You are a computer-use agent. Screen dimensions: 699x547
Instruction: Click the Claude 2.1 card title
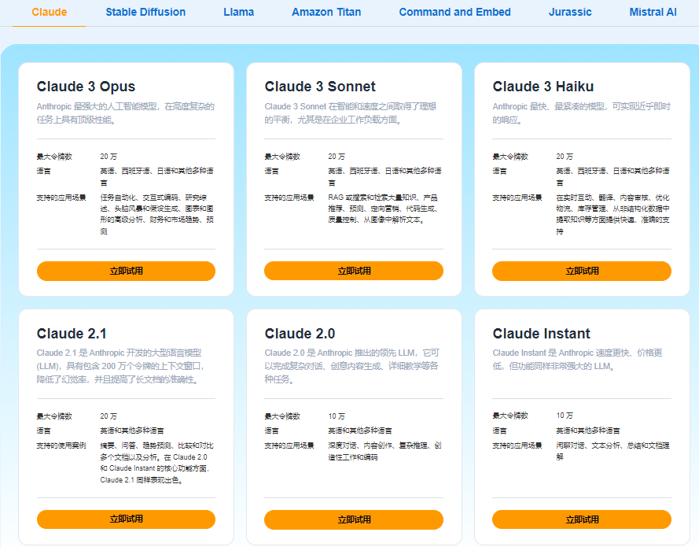tap(72, 334)
